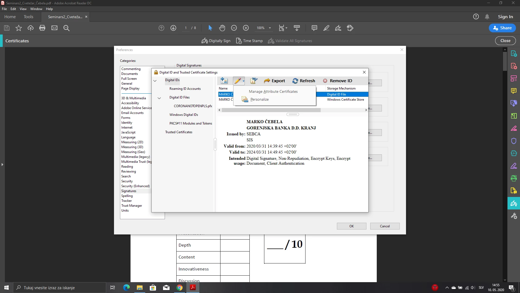Collapse the Digital ID Files node

tap(159, 98)
